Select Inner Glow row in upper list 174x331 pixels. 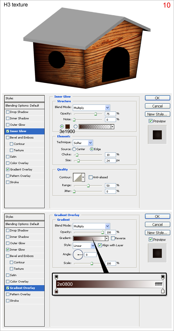coord(24,131)
